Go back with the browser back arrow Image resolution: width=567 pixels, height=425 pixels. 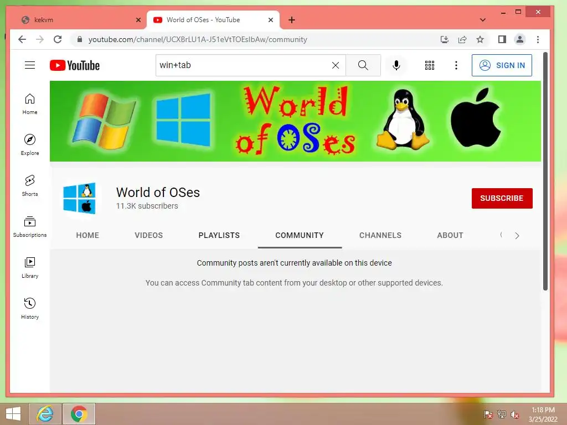tap(22, 39)
